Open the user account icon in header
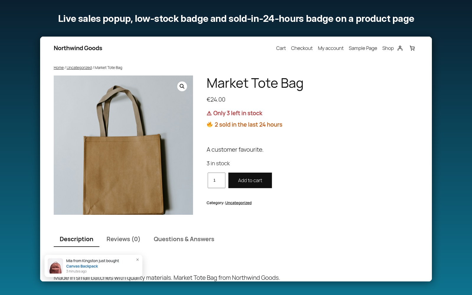This screenshot has height=295, width=472. tap(400, 48)
